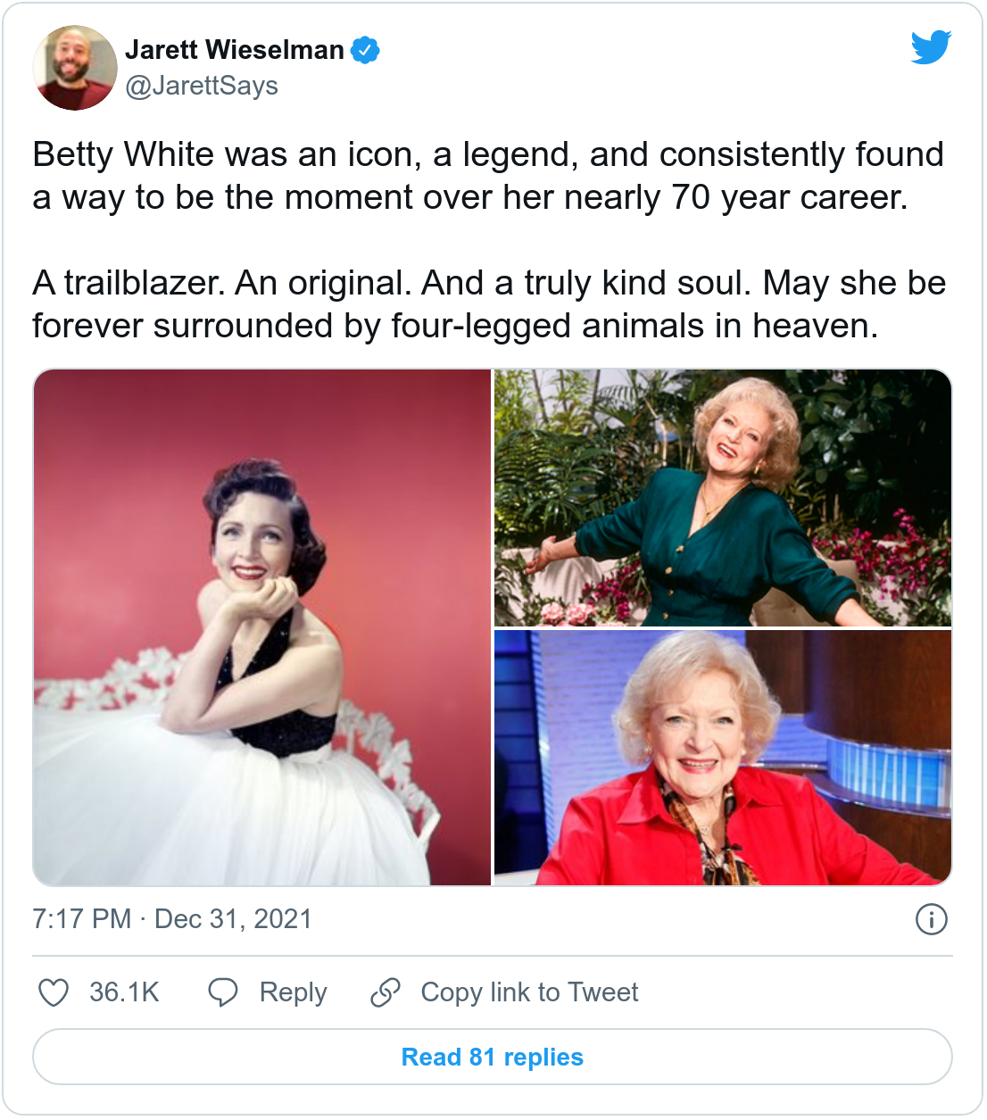
Task: Click the @JarettSays handle
Action: click(x=202, y=86)
